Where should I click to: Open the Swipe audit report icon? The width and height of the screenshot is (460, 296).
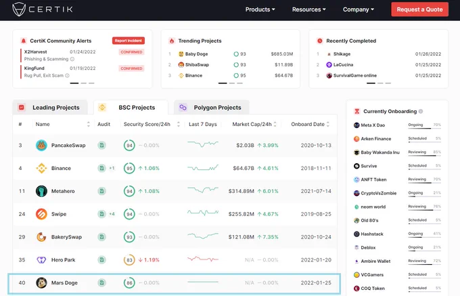pos(101,214)
